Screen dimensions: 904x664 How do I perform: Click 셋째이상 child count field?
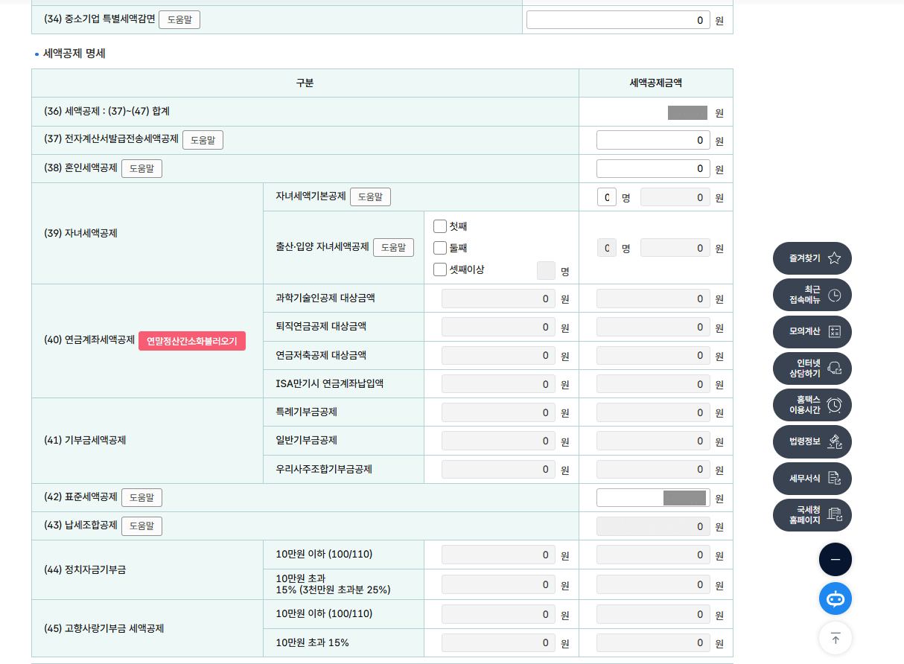point(546,270)
